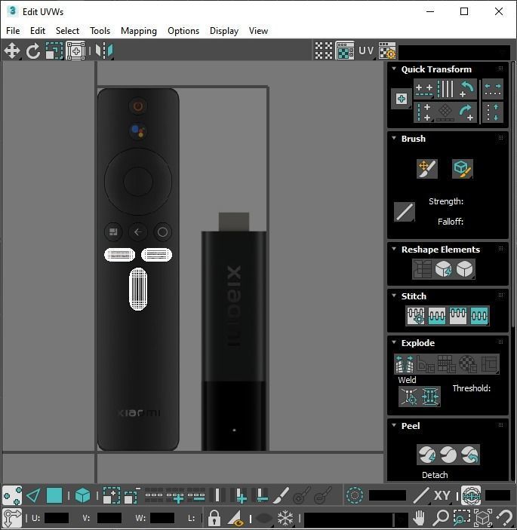Click the Mirror Horizontal Selected icon

point(104,51)
